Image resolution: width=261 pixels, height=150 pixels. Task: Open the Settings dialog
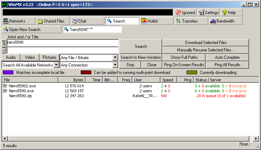click(x=208, y=13)
